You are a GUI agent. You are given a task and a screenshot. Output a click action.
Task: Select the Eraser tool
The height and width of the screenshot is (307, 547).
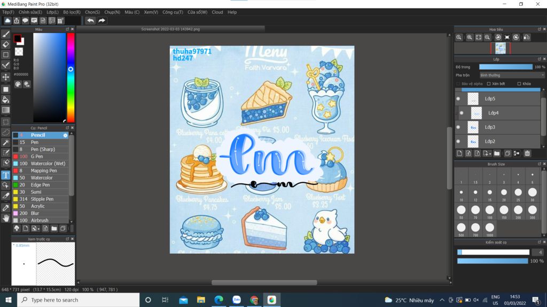point(5,44)
